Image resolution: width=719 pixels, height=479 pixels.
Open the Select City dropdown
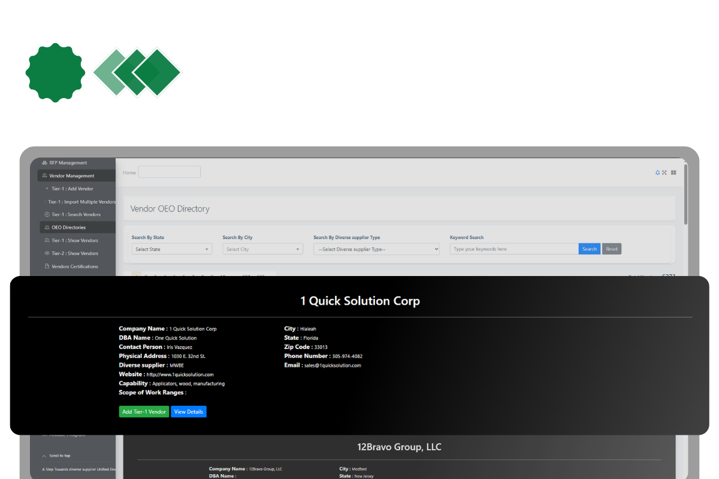click(262, 248)
